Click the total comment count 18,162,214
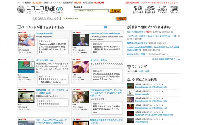The width and height of the screenshot is (206, 125). [37, 2]
